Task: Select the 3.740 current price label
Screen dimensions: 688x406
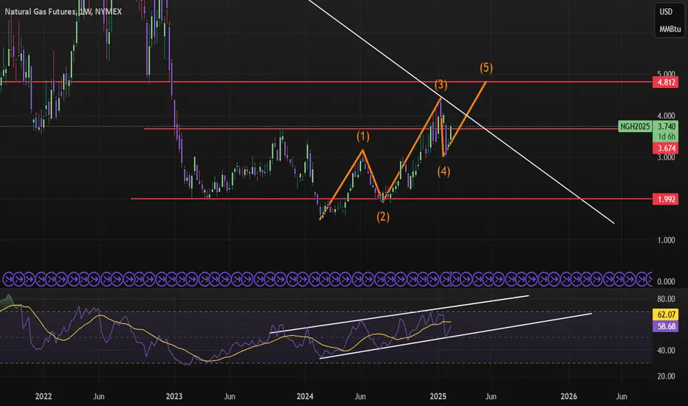Action: click(666, 126)
